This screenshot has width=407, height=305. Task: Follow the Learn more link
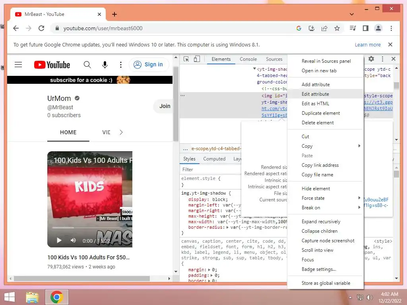click(x=368, y=44)
